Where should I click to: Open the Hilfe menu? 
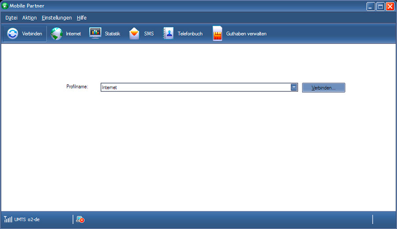pyautogui.click(x=82, y=18)
